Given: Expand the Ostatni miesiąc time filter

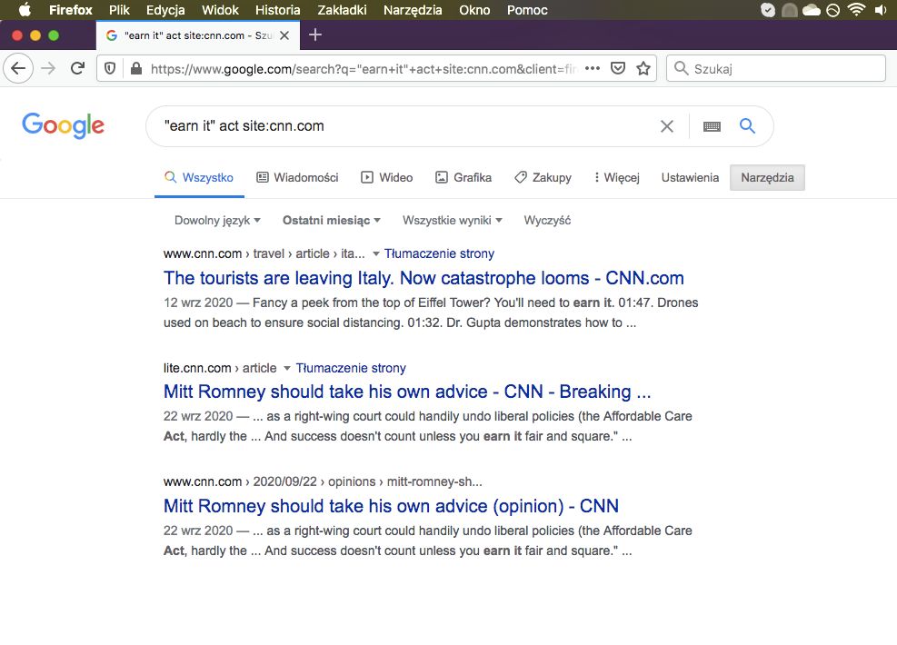Looking at the screenshot, I should (x=331, y=221).
